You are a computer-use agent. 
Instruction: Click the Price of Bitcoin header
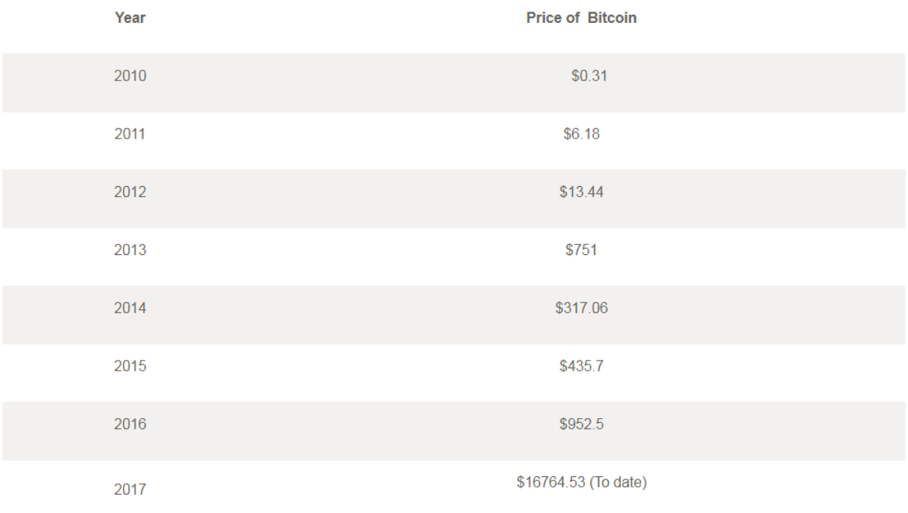582,18
